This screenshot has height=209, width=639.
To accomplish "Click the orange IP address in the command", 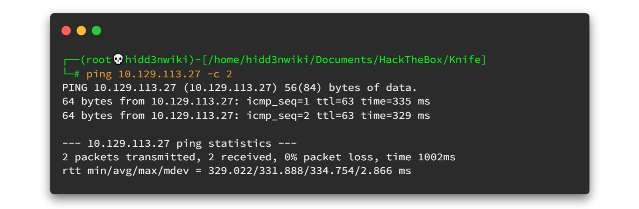I will [x=159, y=74].
